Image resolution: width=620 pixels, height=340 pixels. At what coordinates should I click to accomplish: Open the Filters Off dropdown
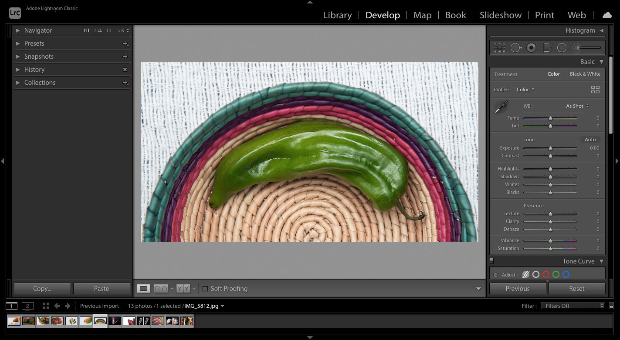click(x=573, y=306)
